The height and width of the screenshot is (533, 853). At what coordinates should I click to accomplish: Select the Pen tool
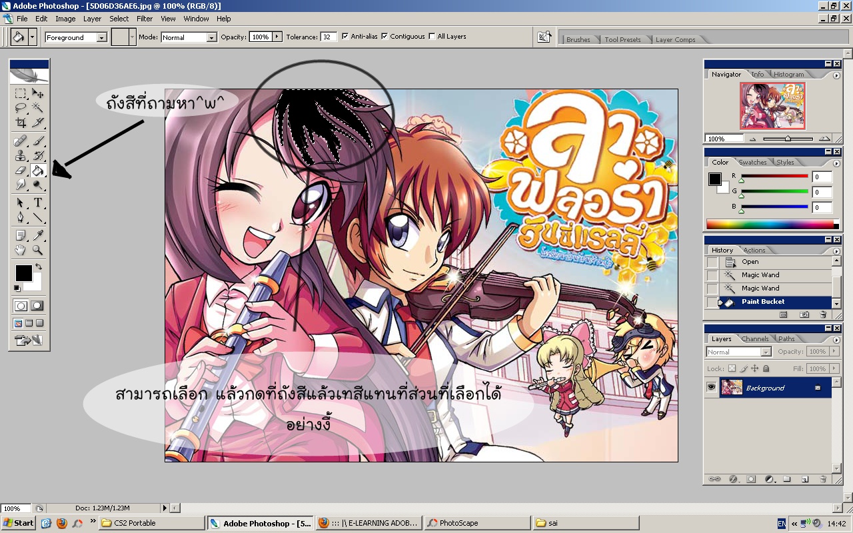coord(21,217)
